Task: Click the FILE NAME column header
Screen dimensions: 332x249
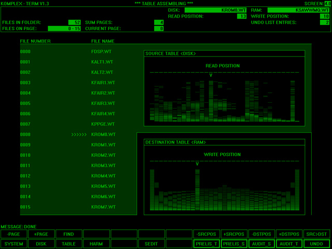Action: click(x=103, y=41)
